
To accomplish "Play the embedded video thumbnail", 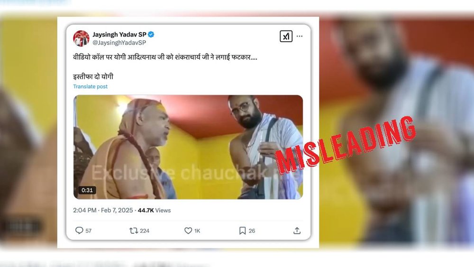I will [188, 147].
